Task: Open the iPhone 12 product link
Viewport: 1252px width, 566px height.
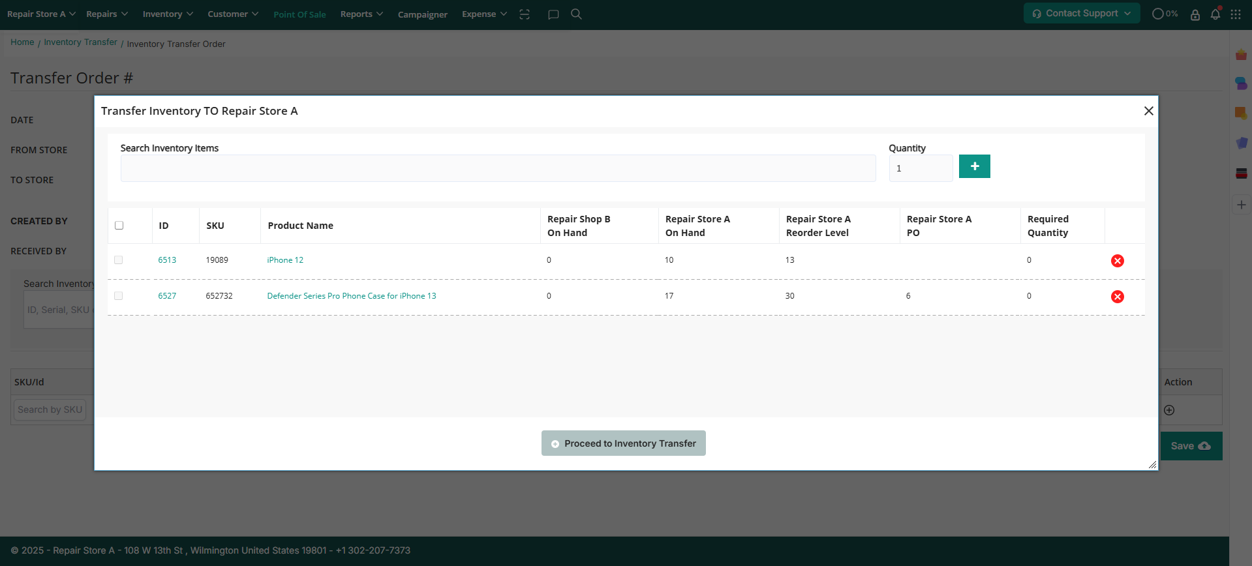Action: (x=285, y=260)
